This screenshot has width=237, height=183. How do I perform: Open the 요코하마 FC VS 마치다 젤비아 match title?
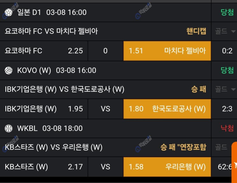[51, 31]
